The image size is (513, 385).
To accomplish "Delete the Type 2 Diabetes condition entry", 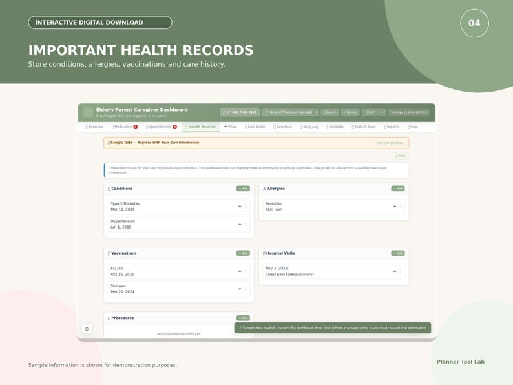I will point(246,207).
